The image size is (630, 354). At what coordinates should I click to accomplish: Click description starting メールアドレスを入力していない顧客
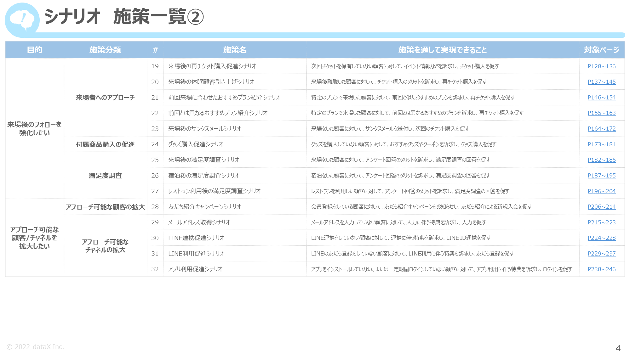point(399,222)
